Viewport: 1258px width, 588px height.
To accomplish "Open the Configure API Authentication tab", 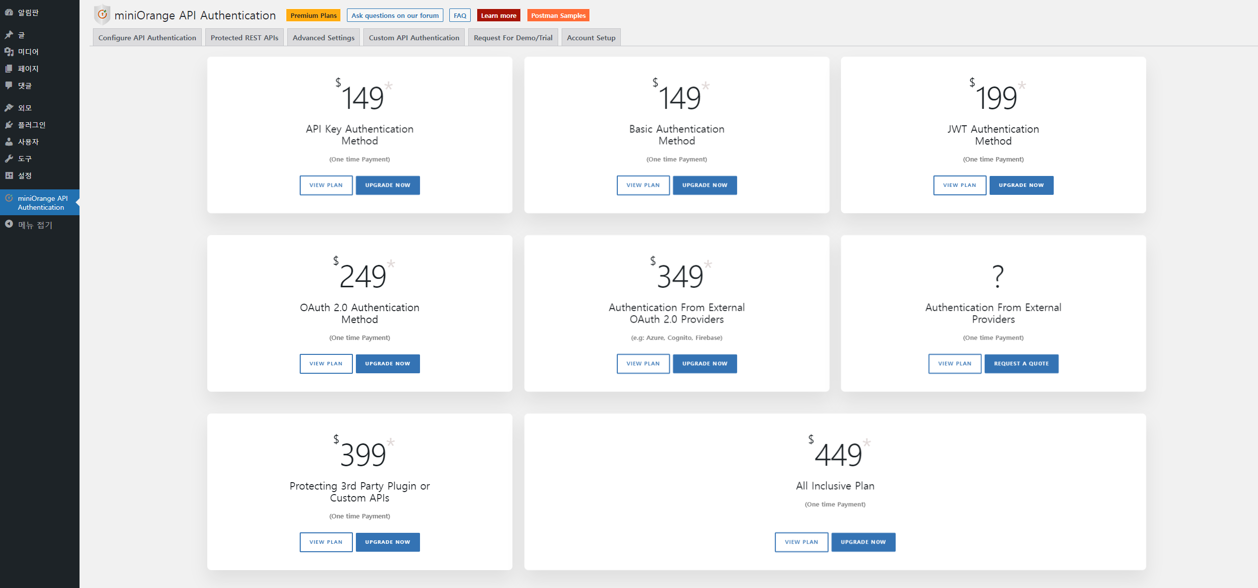I will click(147, 38).
